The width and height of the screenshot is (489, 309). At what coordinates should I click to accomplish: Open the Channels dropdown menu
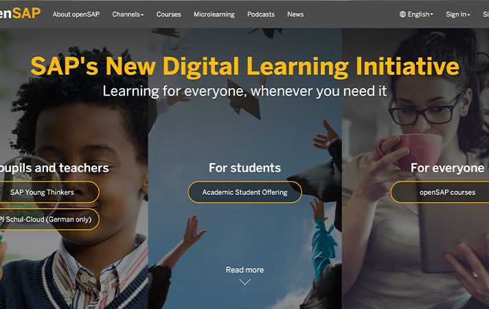pyautogui.click(x=128, y=14)
